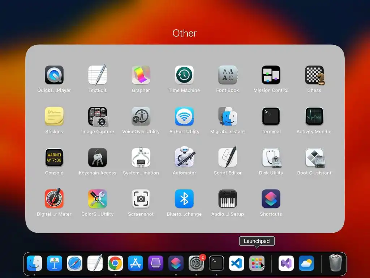Launch Safari from the Dock

(x=75, y=263)
